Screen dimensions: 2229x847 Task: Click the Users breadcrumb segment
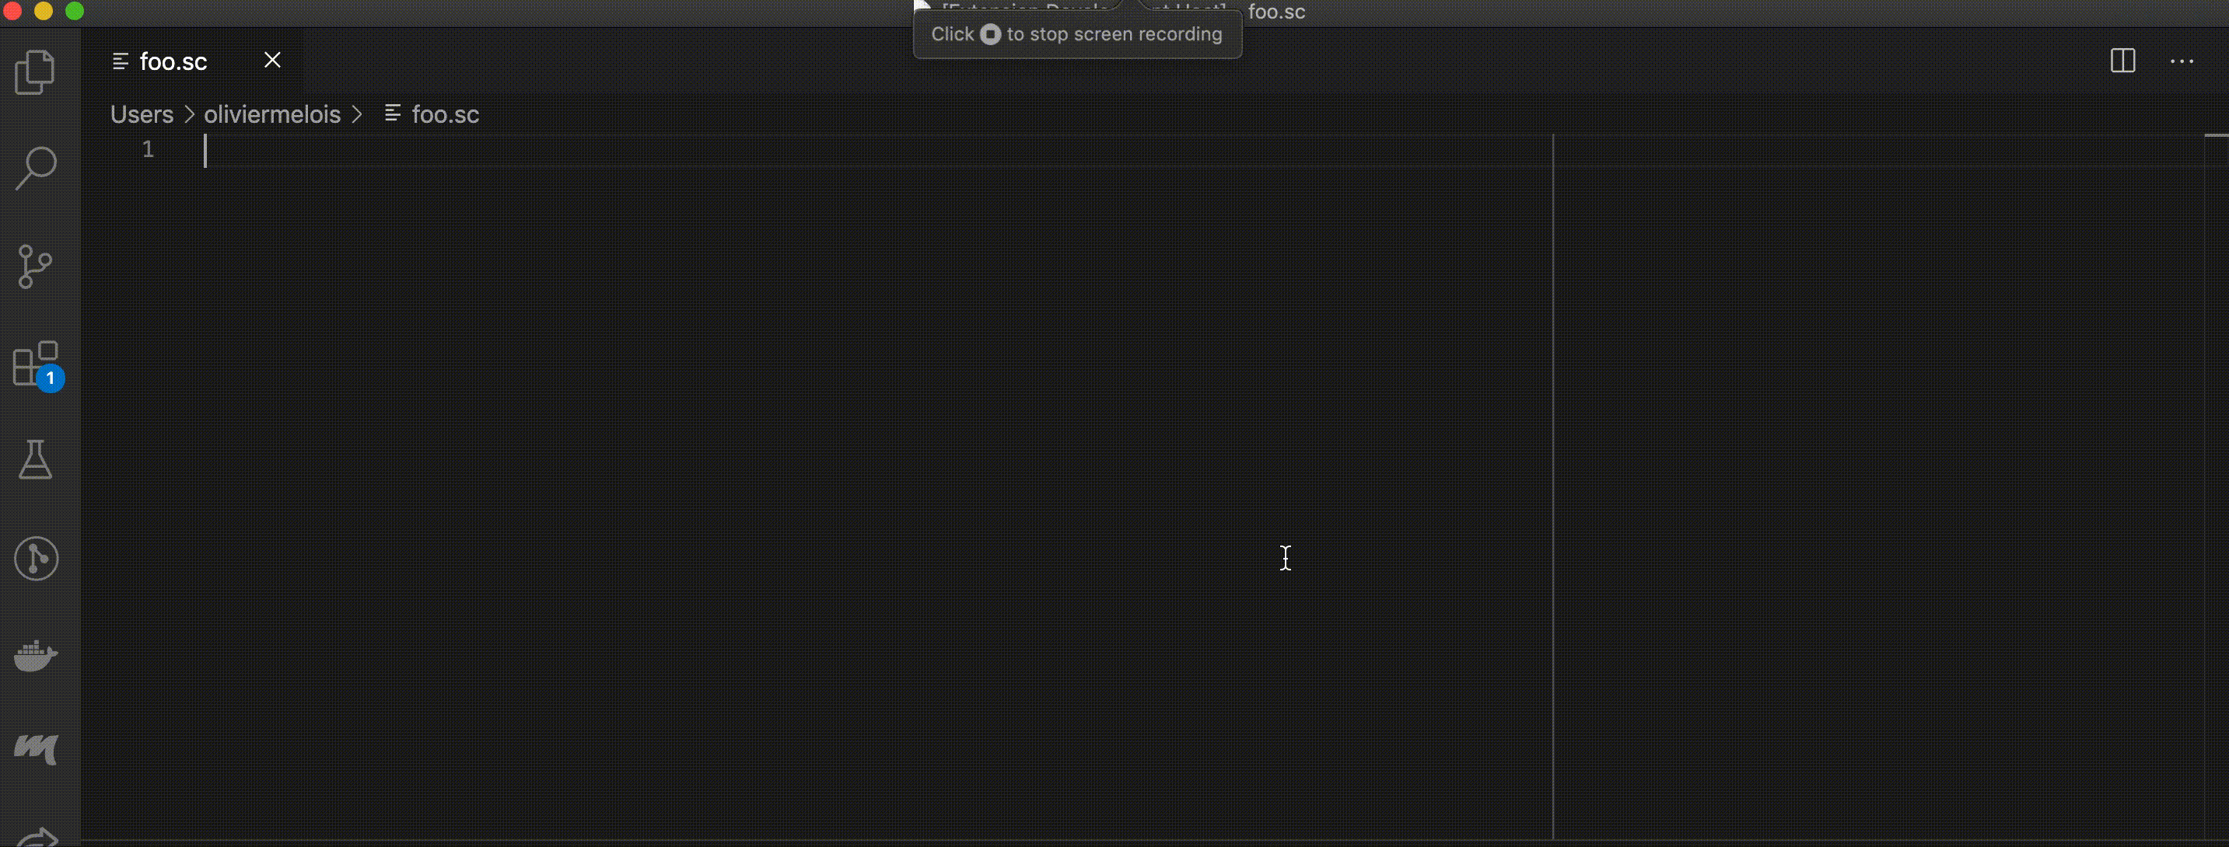(142, 114)
